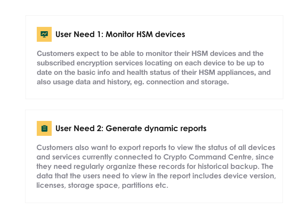Click the line starting "date on the basic info"
This screenshot has width=308, height=219.
(x=154, y=72)
